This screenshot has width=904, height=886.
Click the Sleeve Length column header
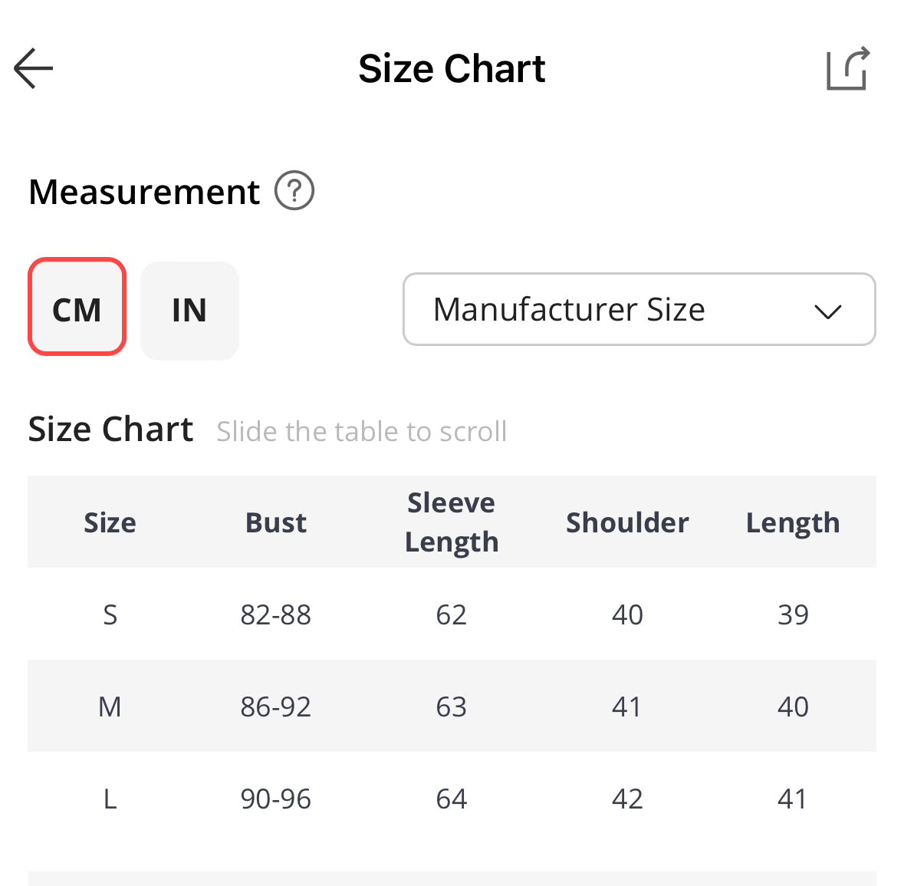coord(452,522)
